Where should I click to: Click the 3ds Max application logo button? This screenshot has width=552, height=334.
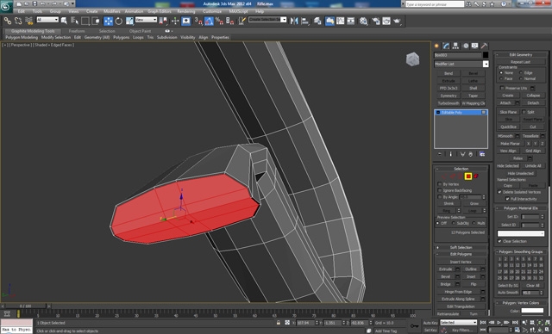[x=6, y=6]
